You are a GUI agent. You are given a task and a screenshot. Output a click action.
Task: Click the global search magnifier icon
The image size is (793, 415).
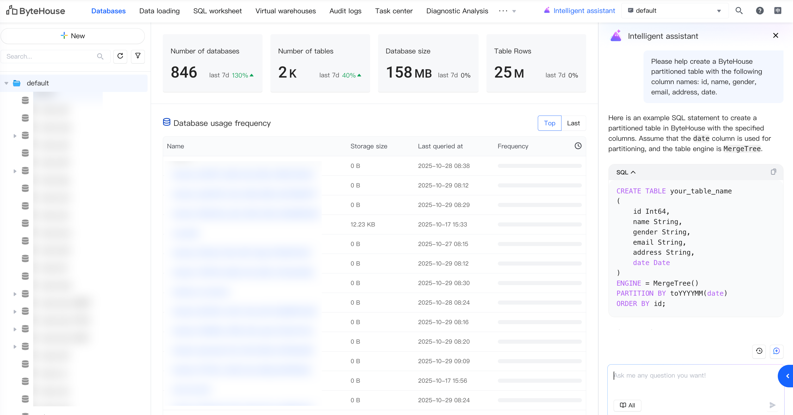[739, 11]
